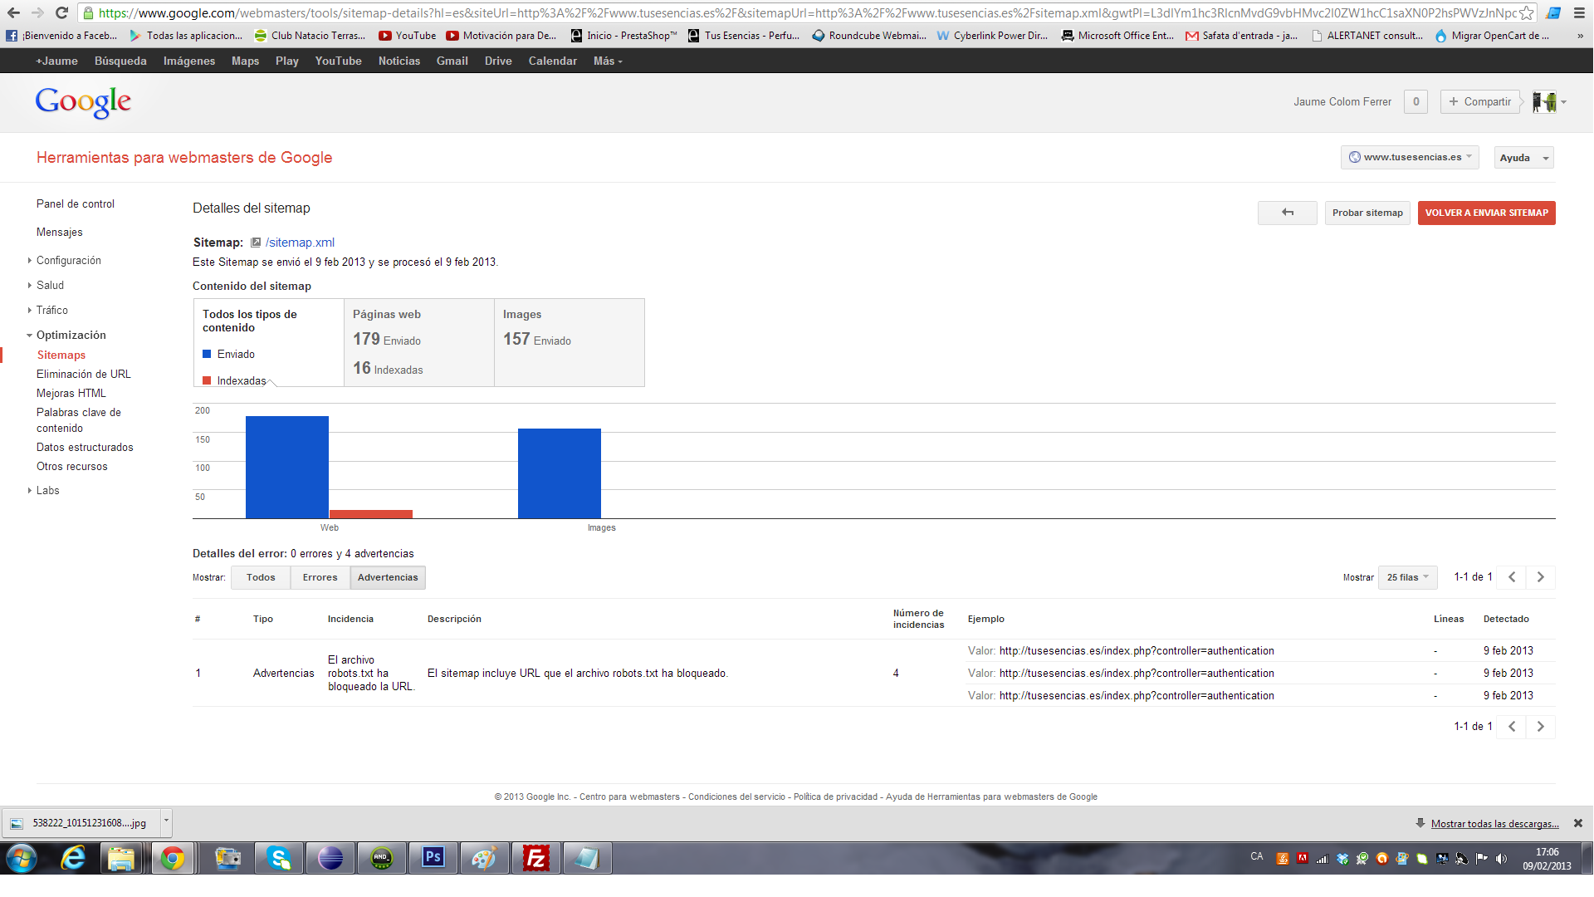Open the Más menu in Google bar
1594x897 pixels.
tap(607, 61)
